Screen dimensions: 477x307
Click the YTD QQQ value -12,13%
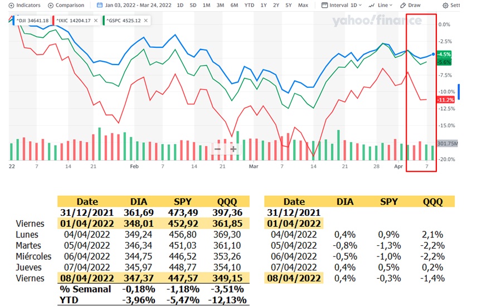pos(227,300)
